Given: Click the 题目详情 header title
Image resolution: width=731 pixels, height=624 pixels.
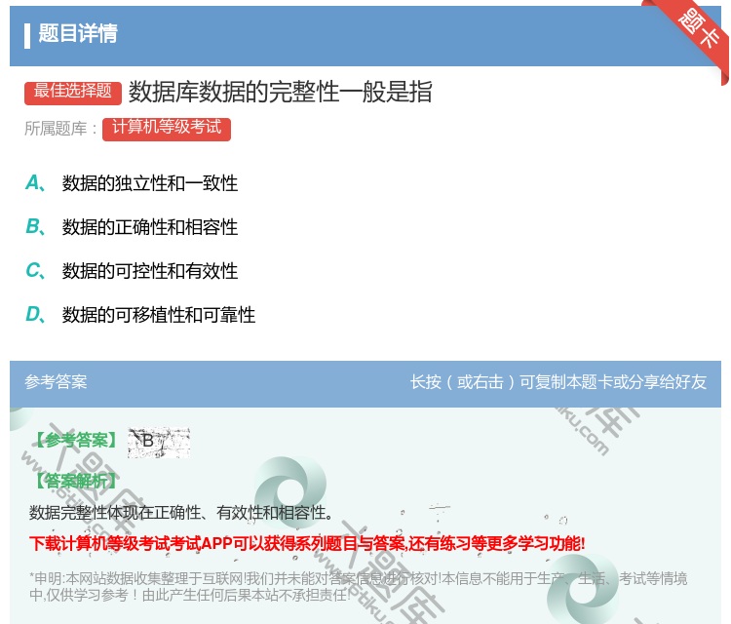Looking at the screenshot, I should coord(78,33).
